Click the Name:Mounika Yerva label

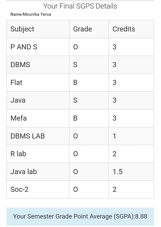coord(31,14)
